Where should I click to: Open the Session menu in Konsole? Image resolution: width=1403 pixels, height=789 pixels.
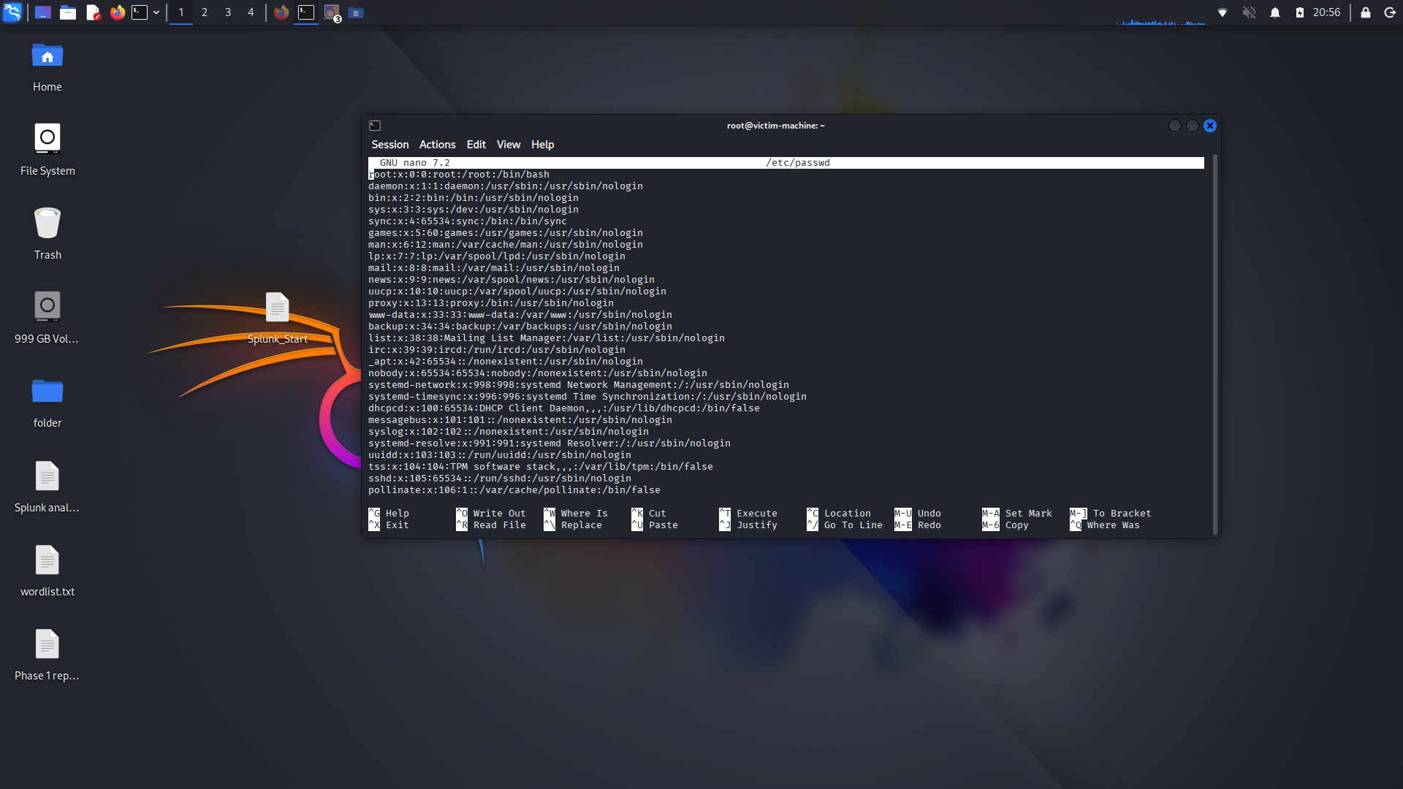click(x=389, y=145)
